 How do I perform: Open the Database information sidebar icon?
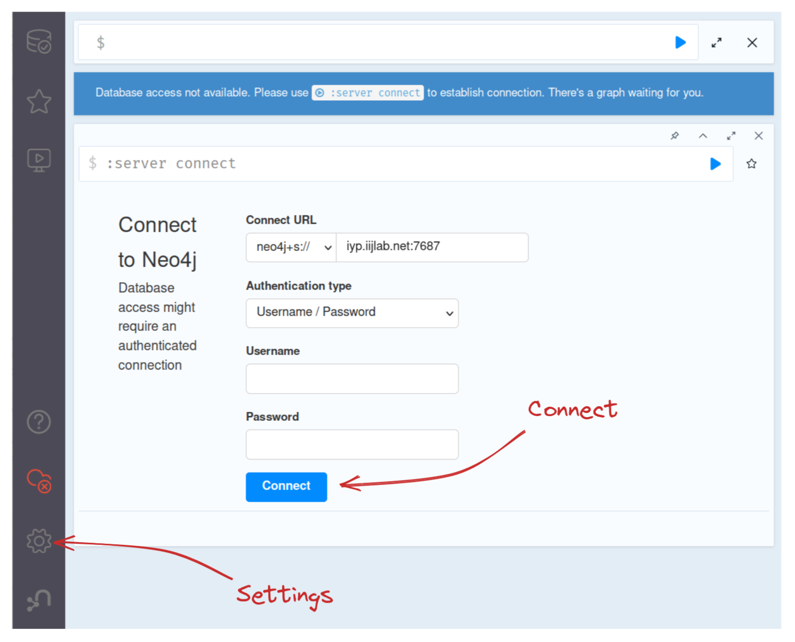[x=39, y=42]
